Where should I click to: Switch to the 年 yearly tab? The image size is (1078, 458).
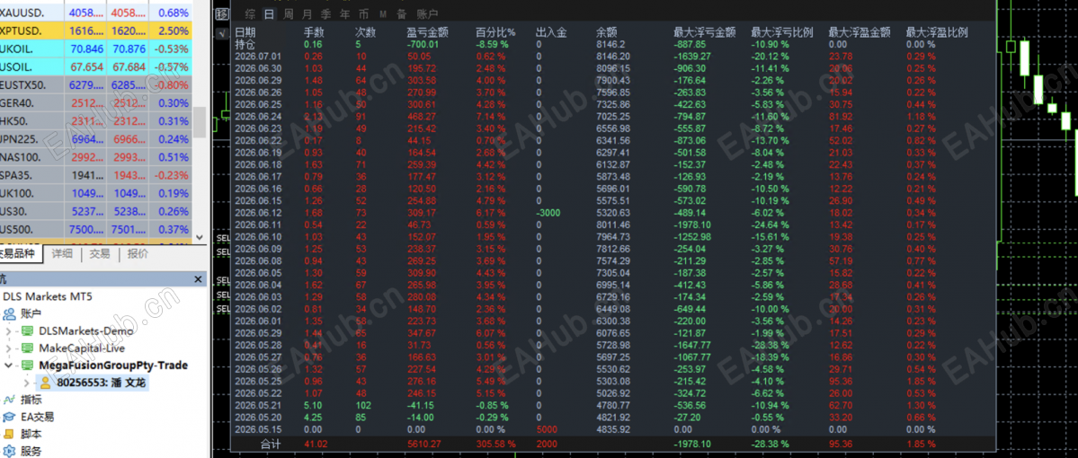coord(343,13)
